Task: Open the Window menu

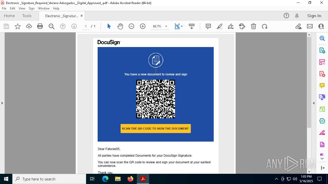Action: [44, 8]
